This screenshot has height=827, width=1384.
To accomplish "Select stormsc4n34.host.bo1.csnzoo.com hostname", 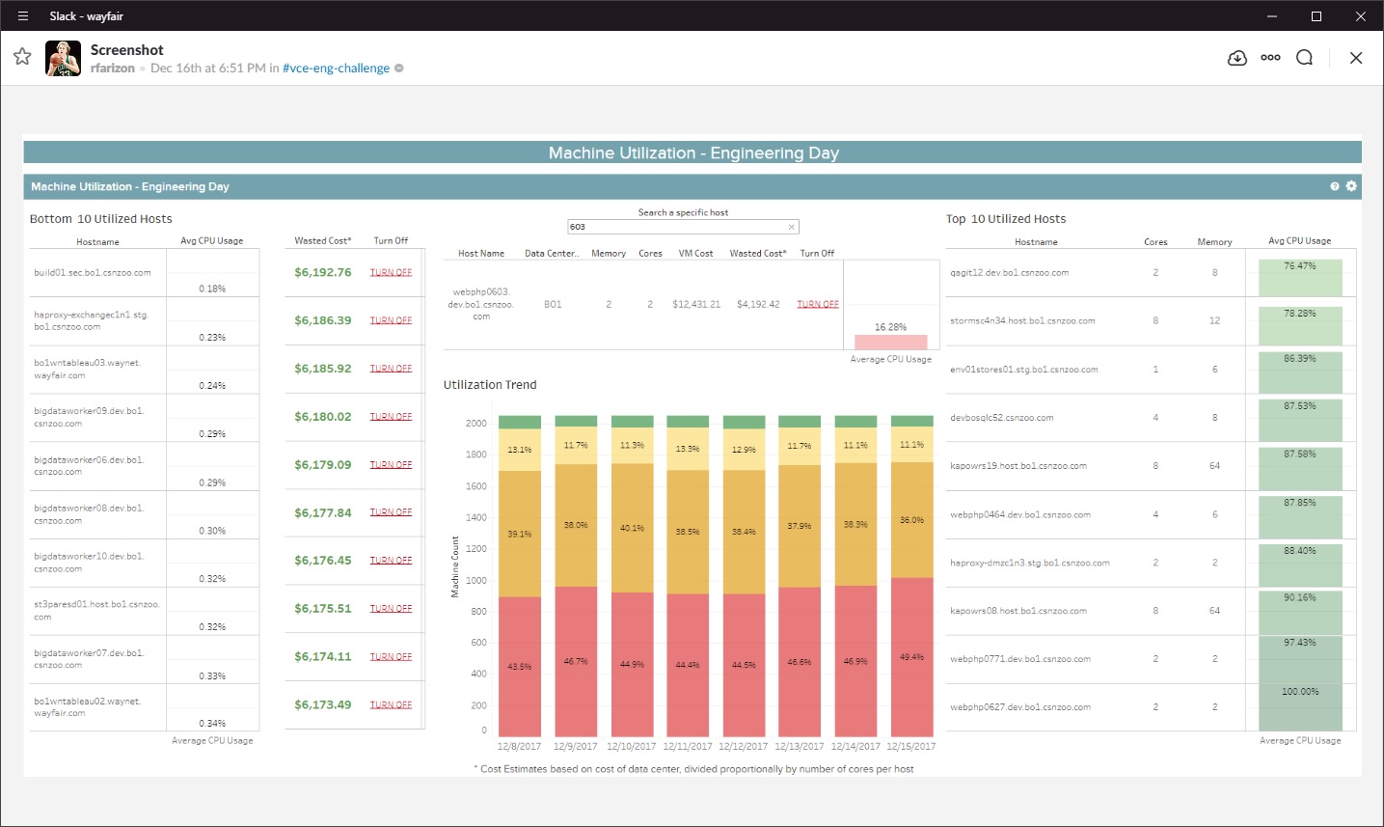I will click(x=1022, y=321).
